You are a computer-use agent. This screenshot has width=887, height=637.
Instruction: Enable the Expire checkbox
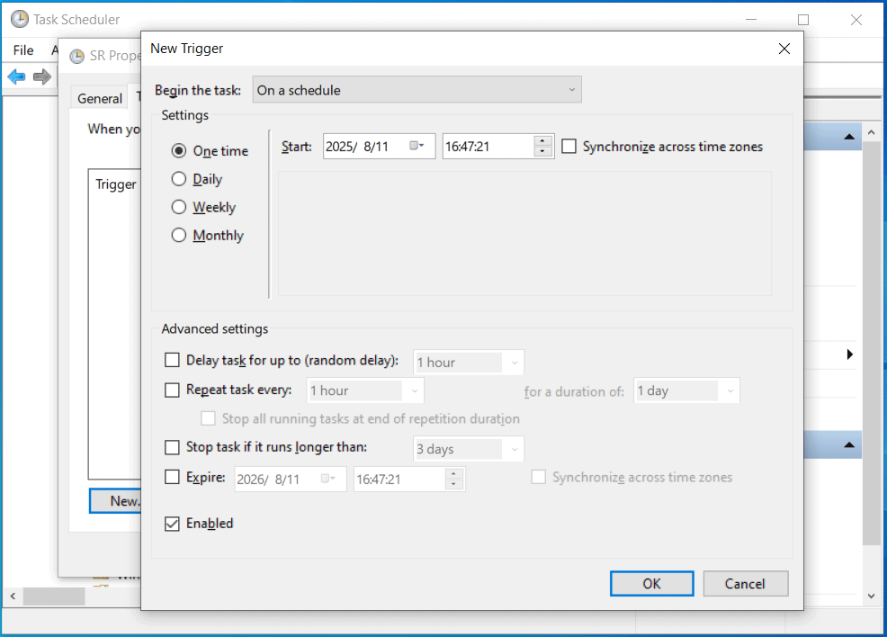(x=173, y=478)
